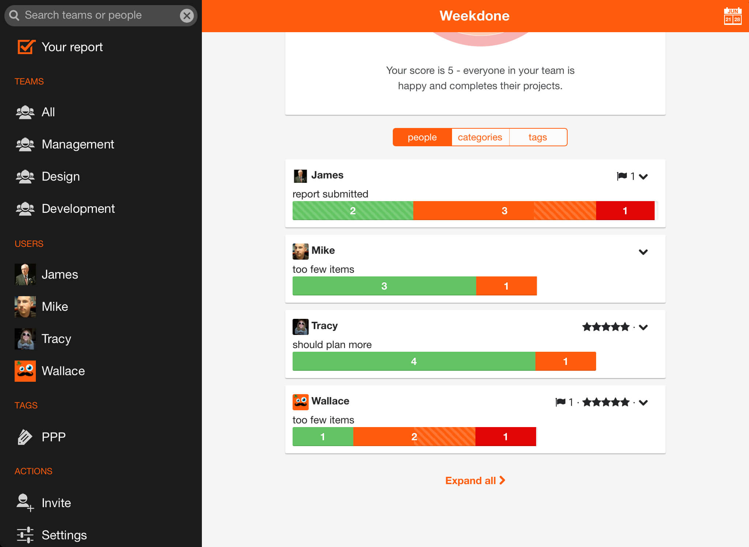Image resolution: width=749 pixels, height=547 pixels.
Task: Click Tracy user profile thumbnail
Action: point(25,338)
